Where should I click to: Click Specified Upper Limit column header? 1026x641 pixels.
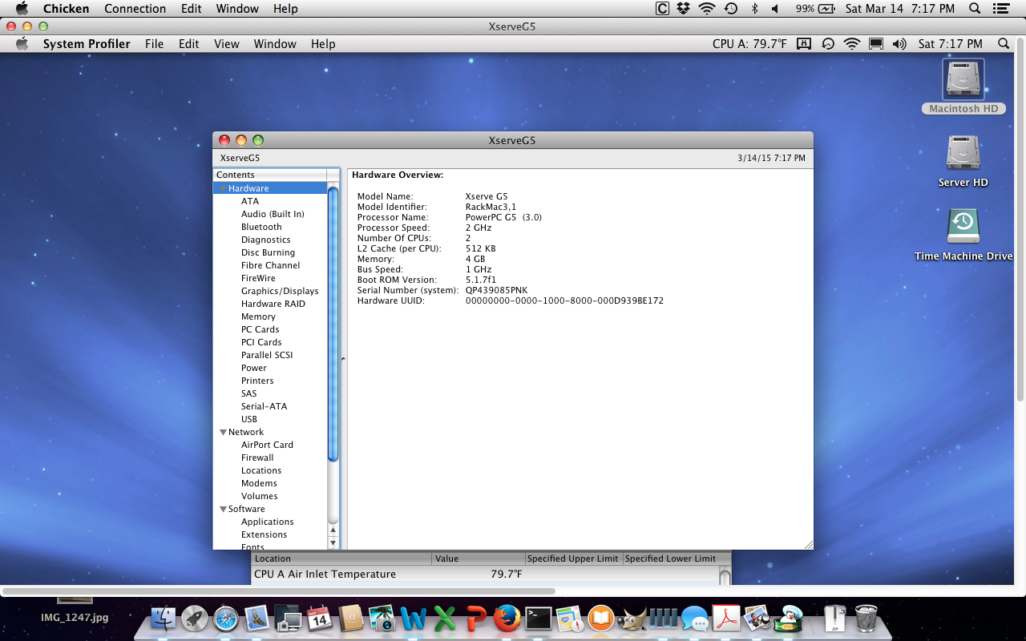574,558
